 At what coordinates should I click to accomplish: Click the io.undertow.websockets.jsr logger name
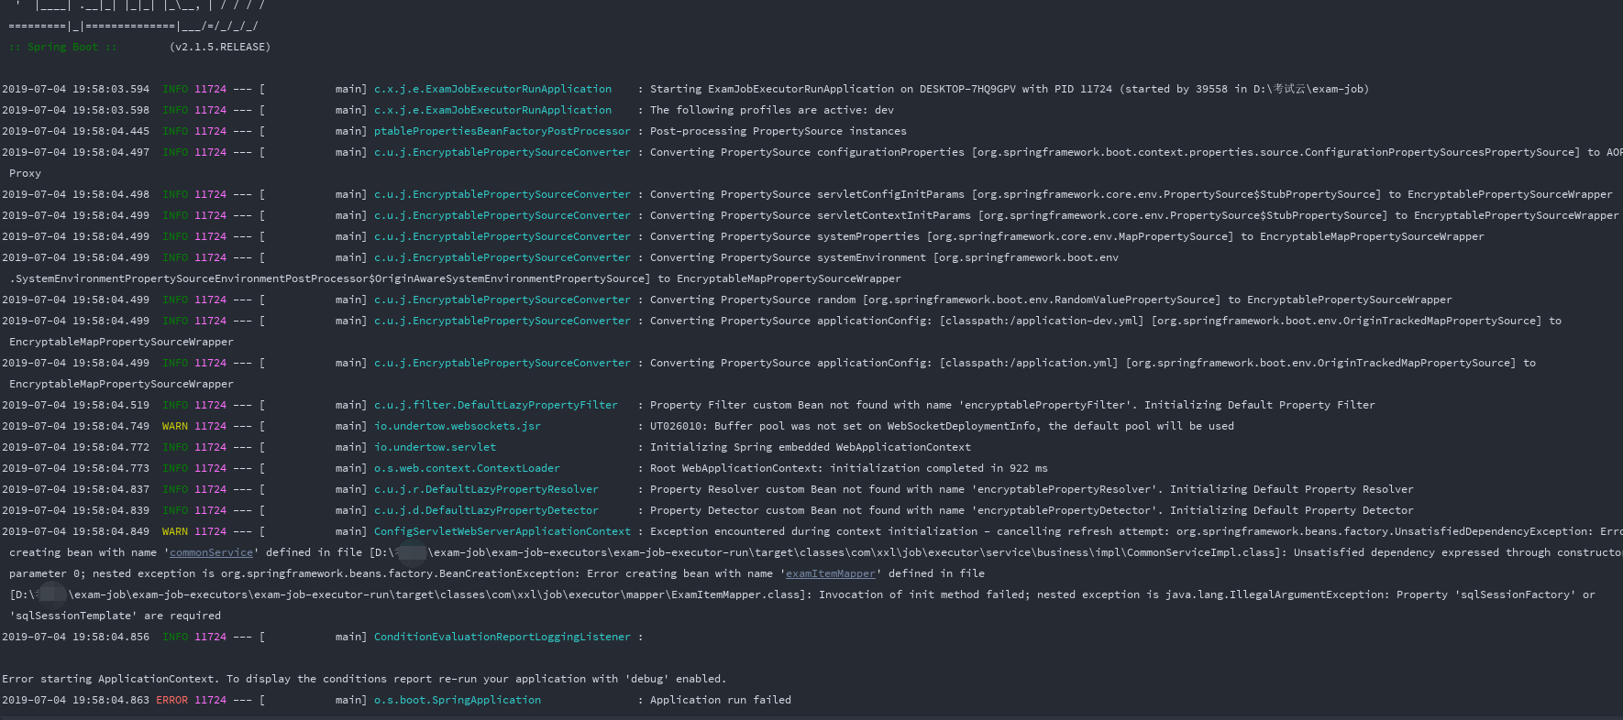457,426
